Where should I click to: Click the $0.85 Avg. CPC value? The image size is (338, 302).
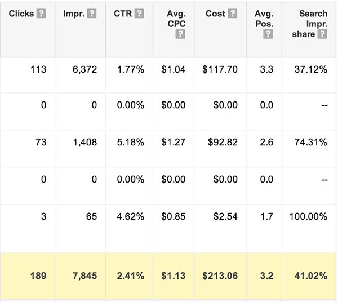pyautogui.click(x=174, y=216)
